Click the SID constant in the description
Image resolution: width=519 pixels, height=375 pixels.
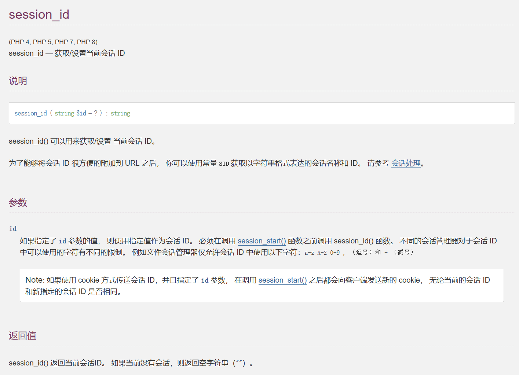coord(224,163)
